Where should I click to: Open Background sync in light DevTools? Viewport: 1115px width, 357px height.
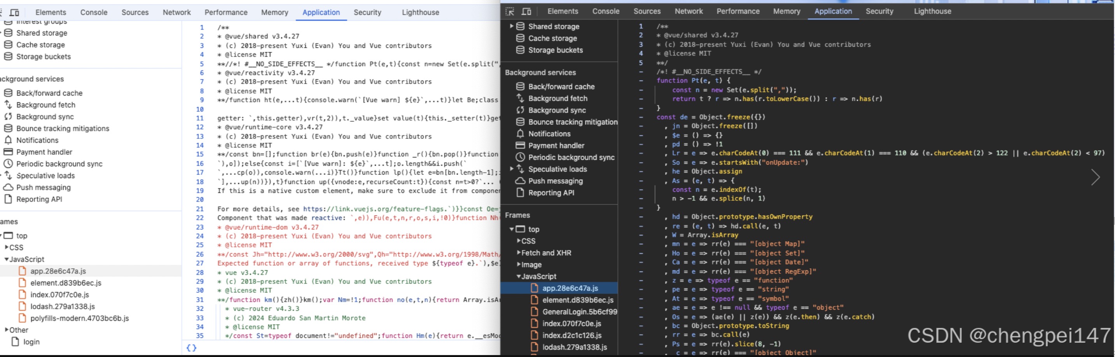[x=45, y=116]
